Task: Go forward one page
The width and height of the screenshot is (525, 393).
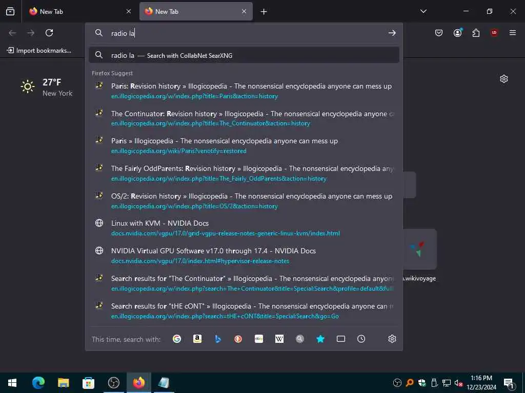Action: pyautogui.click(x=31, y=33)
